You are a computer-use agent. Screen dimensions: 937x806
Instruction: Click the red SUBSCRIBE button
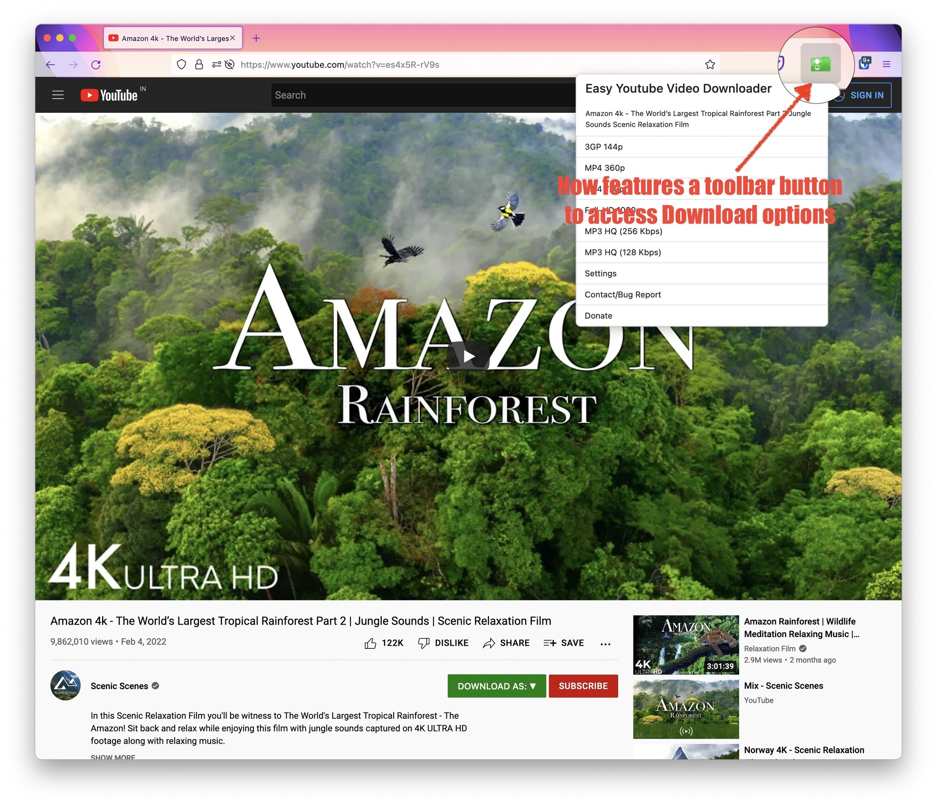[x=583, y=686]
